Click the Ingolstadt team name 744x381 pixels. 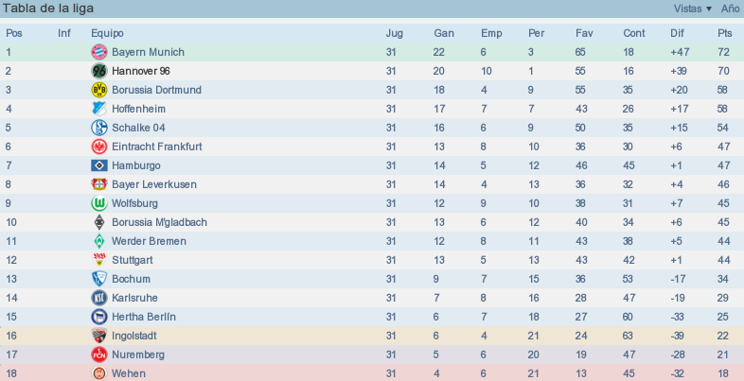pos(134,336)
